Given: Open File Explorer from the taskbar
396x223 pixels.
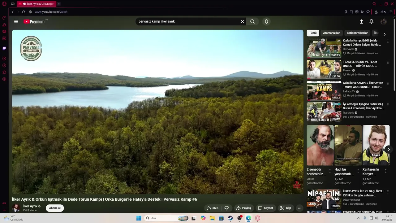Looking at the screenshot, I should pyautogui.click(x=212, y=218).
